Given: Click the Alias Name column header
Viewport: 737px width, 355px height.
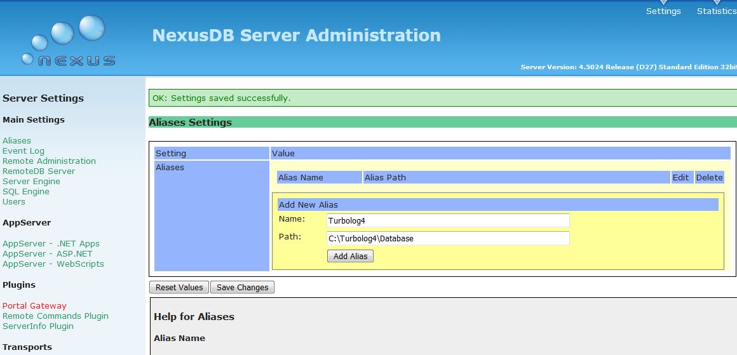Looking at the screenshot, I should pyautogui.click(x=320, y=178).
